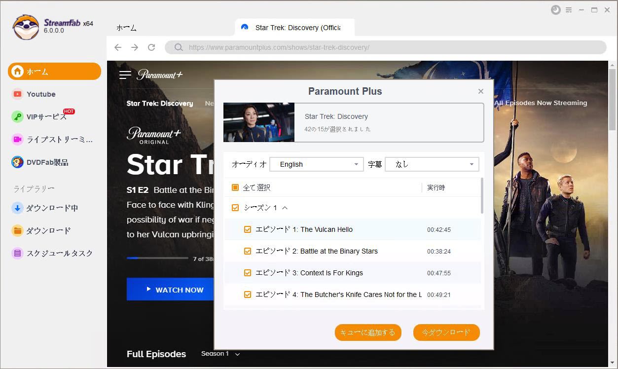The image size is (618, 369).
Task: Click the WATCH NOW button
Action: pos(171,290)
